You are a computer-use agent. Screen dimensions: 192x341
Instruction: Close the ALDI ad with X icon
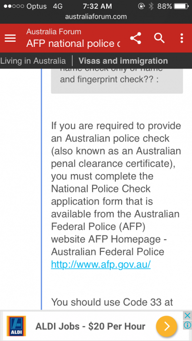pyautogui.click(x=187, y=316)
